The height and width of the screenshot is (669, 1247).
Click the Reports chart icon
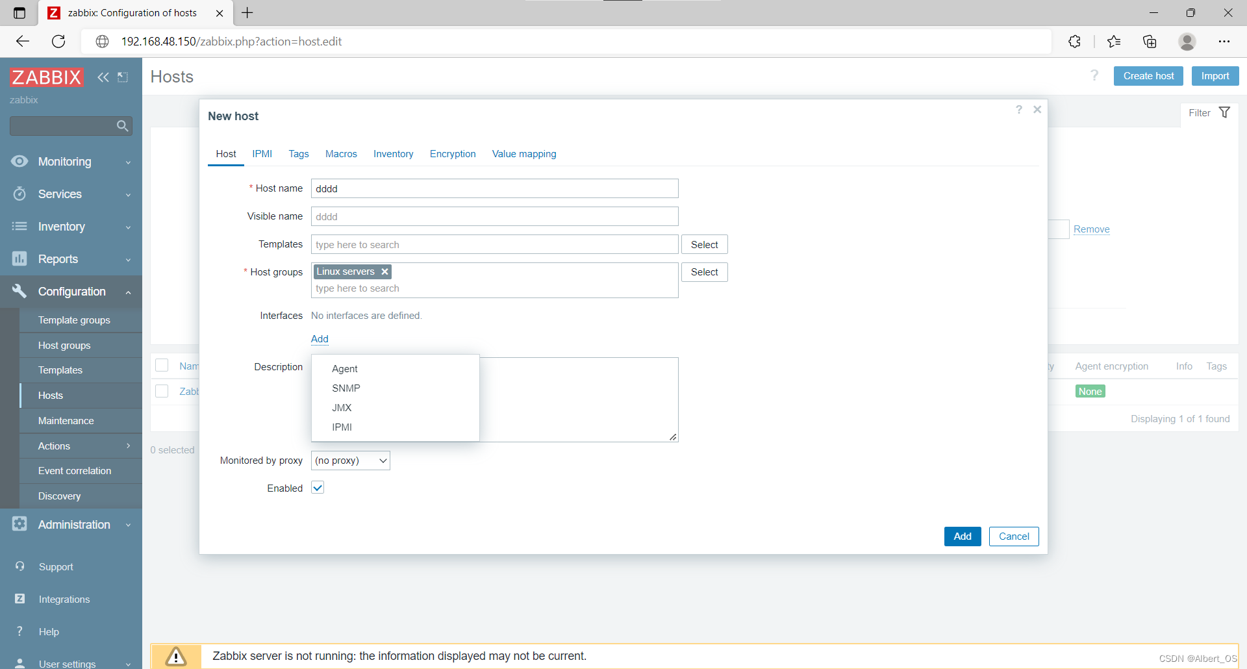[x=19, y=259]
